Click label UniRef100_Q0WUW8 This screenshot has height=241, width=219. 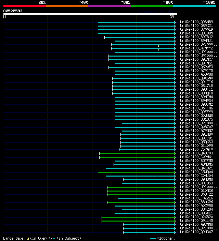coord(196,116)
